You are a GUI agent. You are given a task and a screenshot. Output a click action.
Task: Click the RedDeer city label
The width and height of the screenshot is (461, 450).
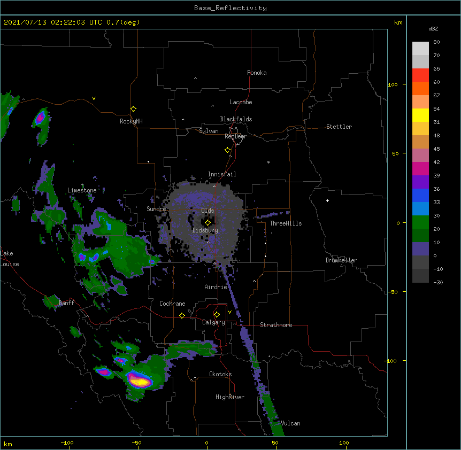pos(235,136)
